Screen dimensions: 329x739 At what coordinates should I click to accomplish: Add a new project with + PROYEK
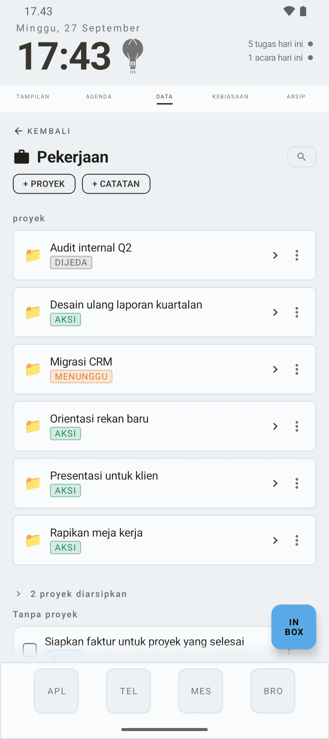click(x=44, y=184)
